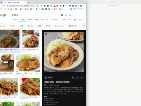Click the 生姜焼き search input field
Screen dimensions: 141x106
pos(35,15)
